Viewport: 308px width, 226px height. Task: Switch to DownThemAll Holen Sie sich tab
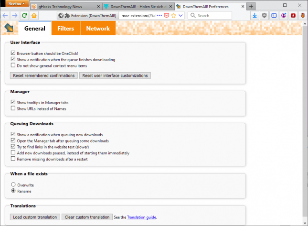click(138, 7)
